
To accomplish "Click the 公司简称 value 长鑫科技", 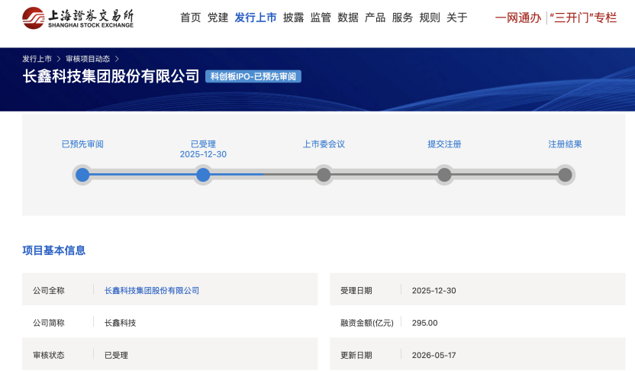I will click(121, 323).
